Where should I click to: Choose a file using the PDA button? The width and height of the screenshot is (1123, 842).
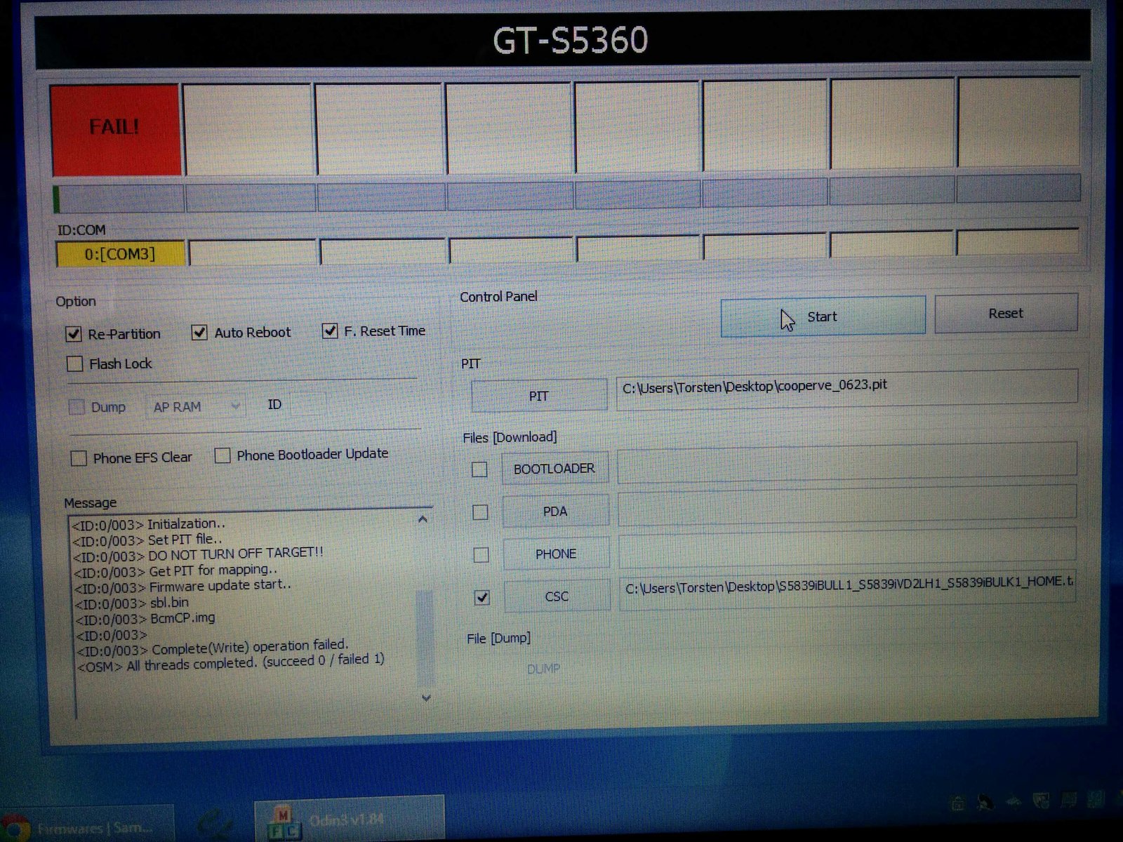point(554,512)
